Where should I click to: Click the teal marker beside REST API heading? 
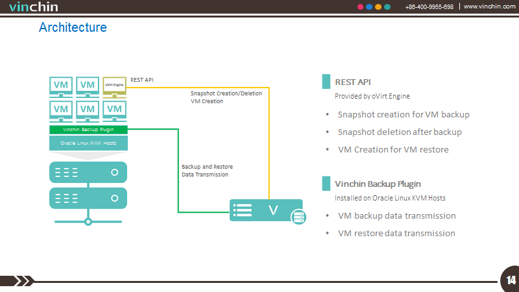click(326, 82)
